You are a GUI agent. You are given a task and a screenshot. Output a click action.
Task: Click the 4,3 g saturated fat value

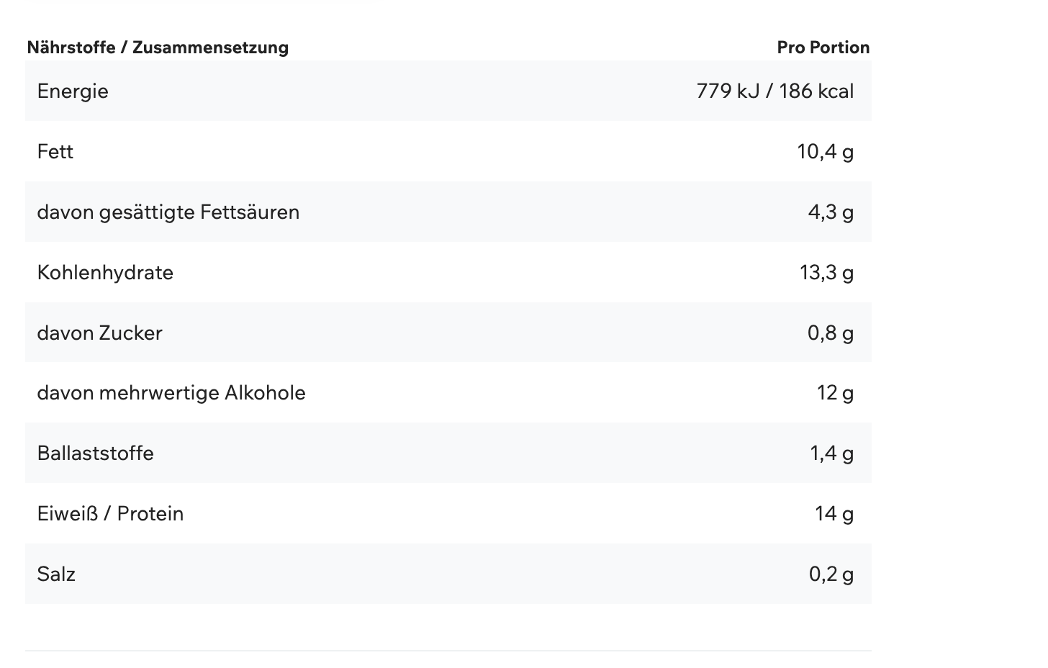[x=830, y=212]
